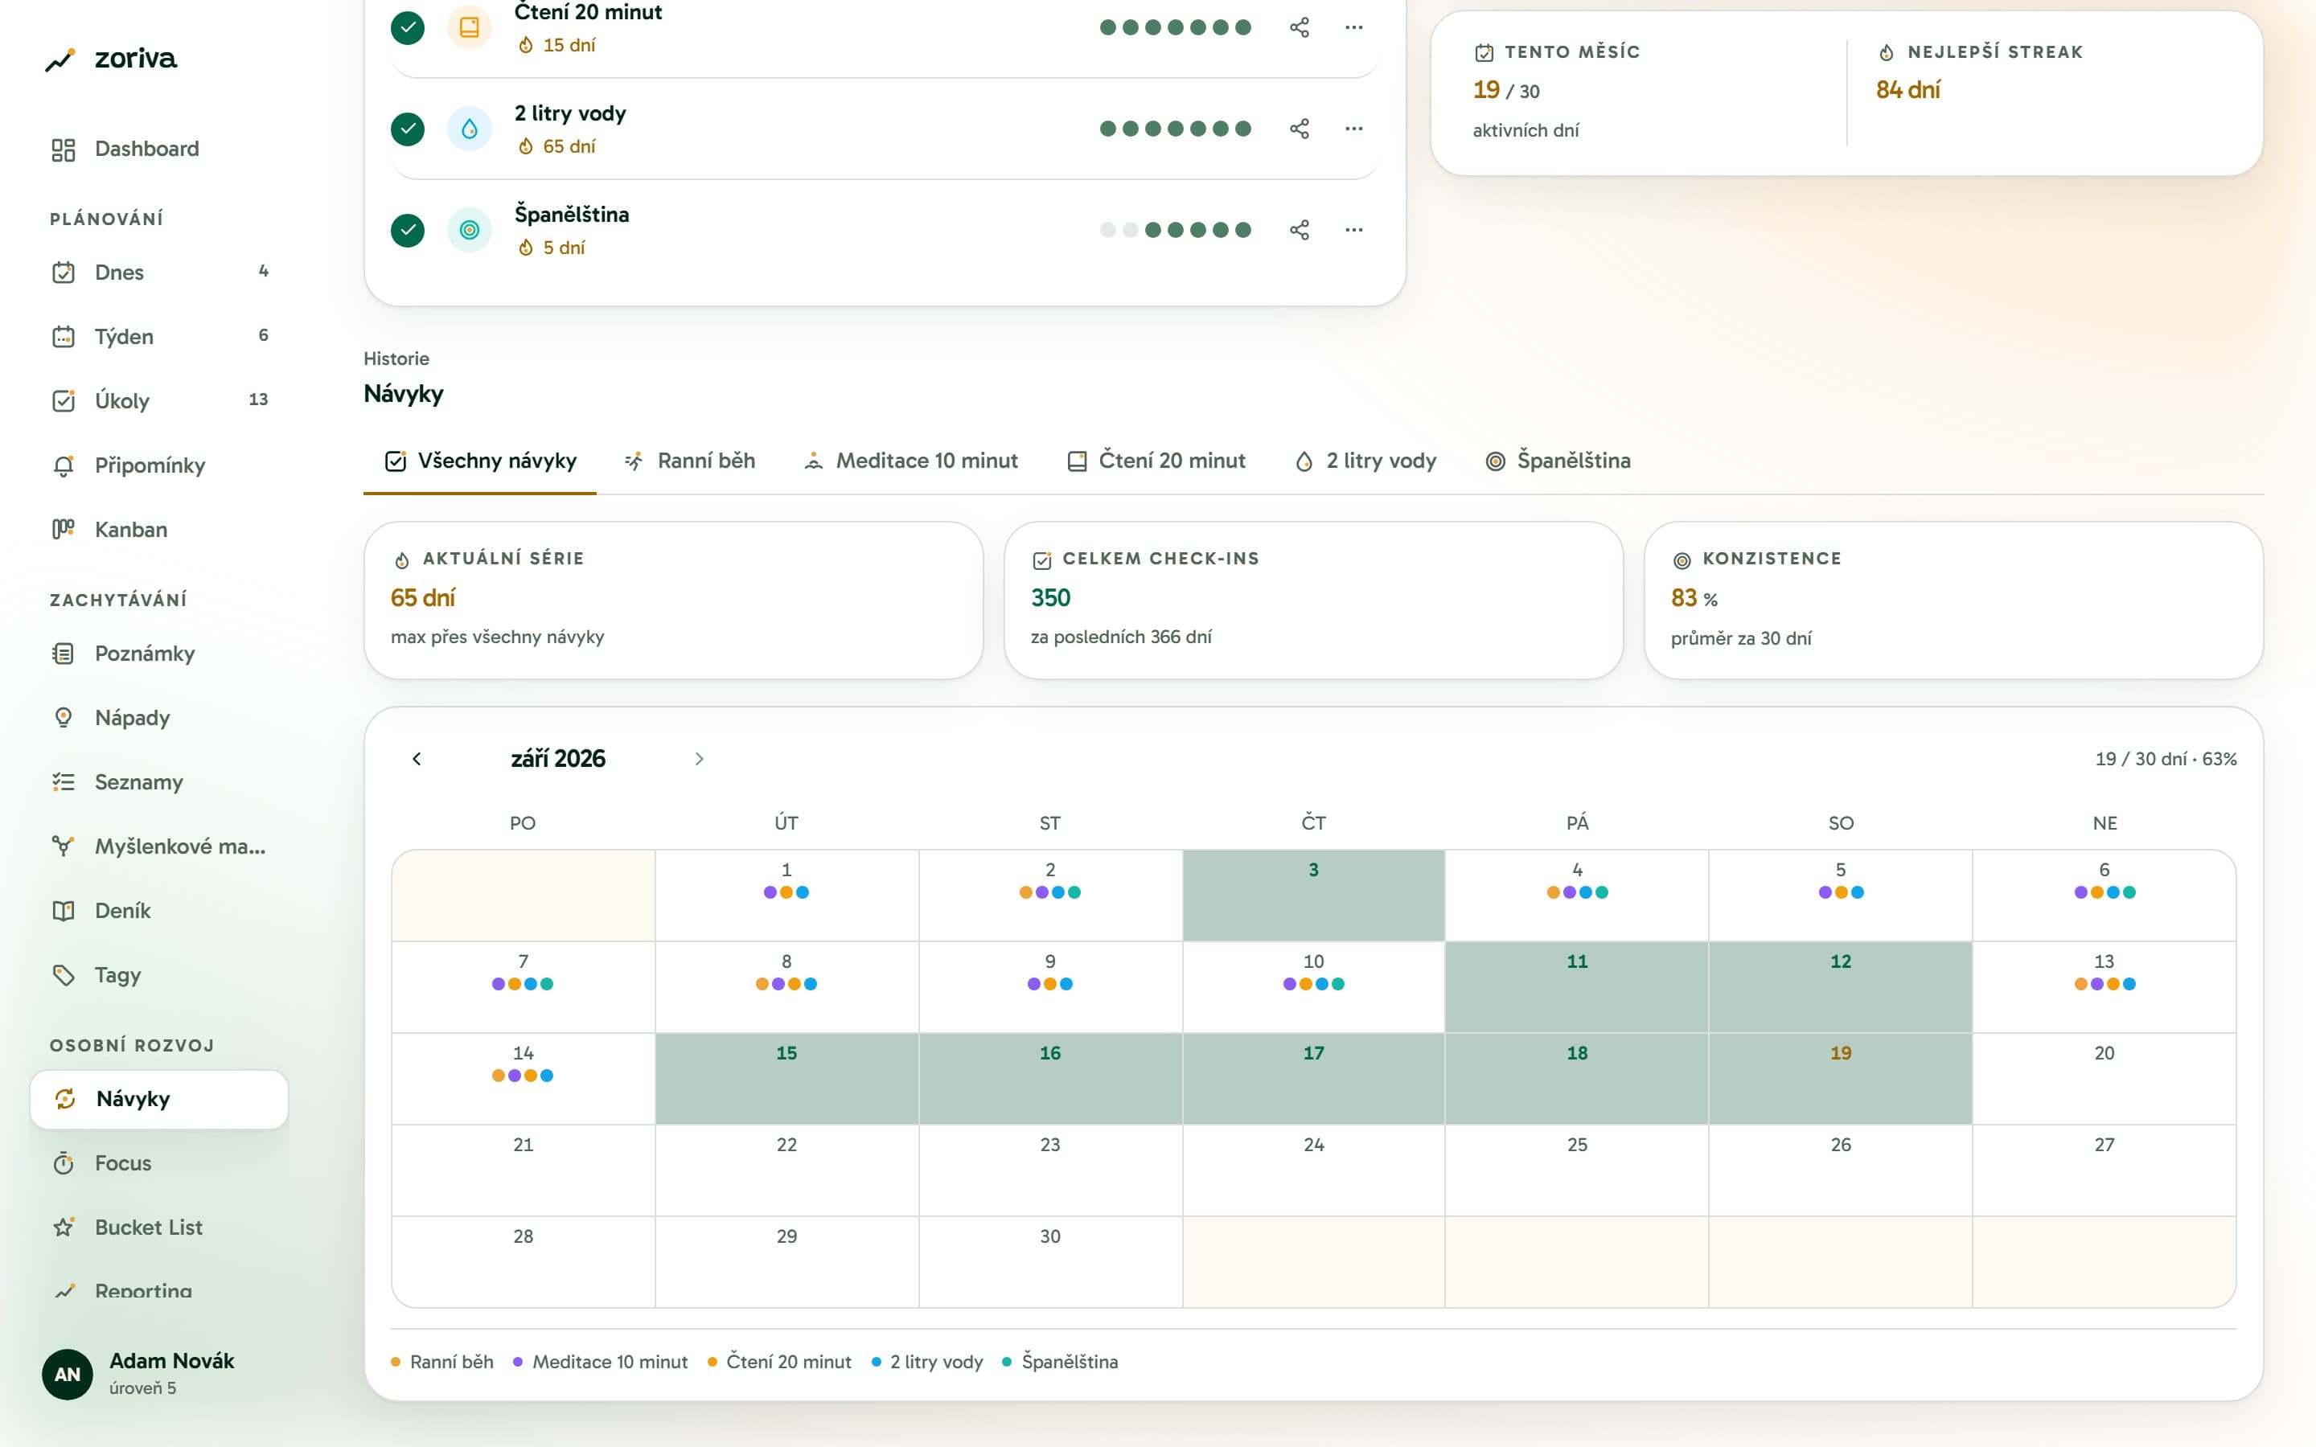The image size is (2316, 1447).
Task: Click the 2 litry vody water drop icon
Action: [469, 129]
